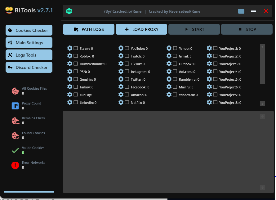Check the Outlook checkbox
This screenshot has height=200, width=276.
(175, 64)
